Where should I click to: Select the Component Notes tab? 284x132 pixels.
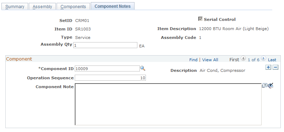(112, 6)
